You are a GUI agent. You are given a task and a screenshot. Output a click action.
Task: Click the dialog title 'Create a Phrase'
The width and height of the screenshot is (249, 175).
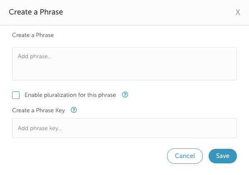point(36,12)
